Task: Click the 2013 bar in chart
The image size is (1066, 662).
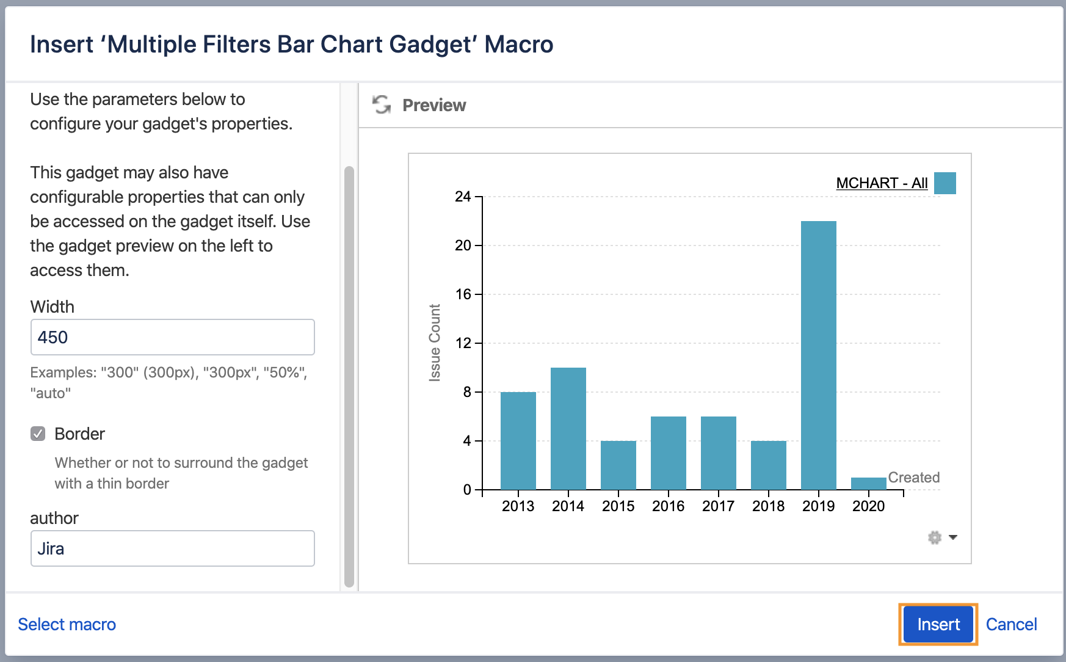Action: pyautogui.click(x=518, y=441)
